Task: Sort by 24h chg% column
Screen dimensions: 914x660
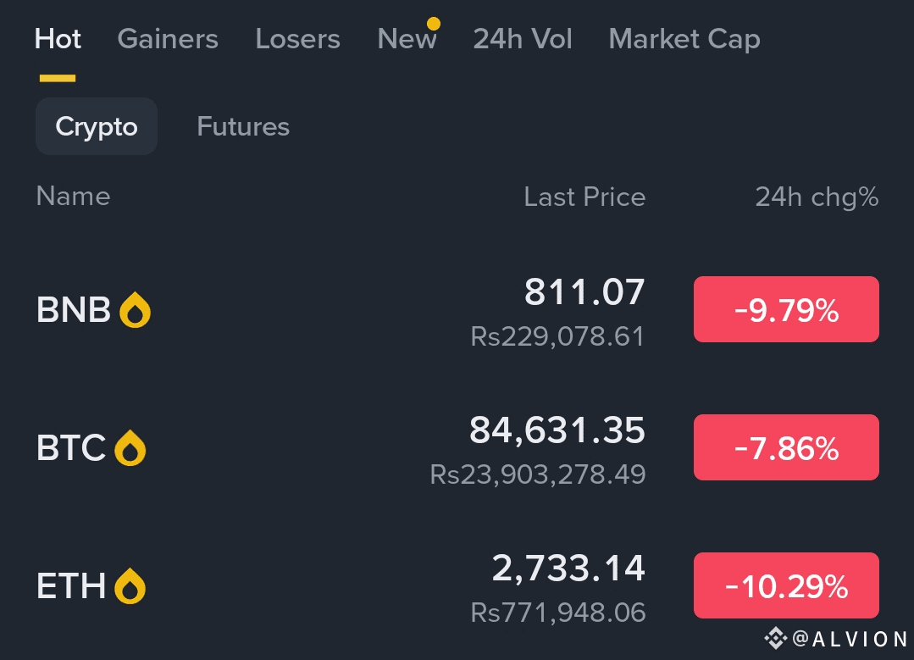Action: [x=817, y=197]
